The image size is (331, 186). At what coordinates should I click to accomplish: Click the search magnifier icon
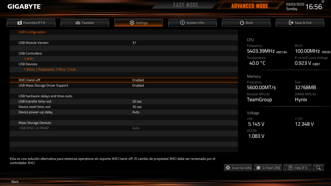tap(318, 168)
